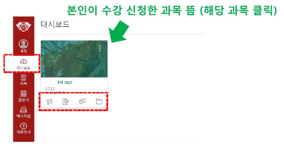Click the 메시지함 label text in sidebar

pos(24,116)
